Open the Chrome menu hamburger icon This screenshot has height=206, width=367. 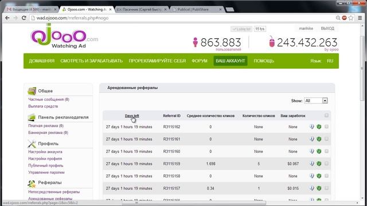coord(360,18)
